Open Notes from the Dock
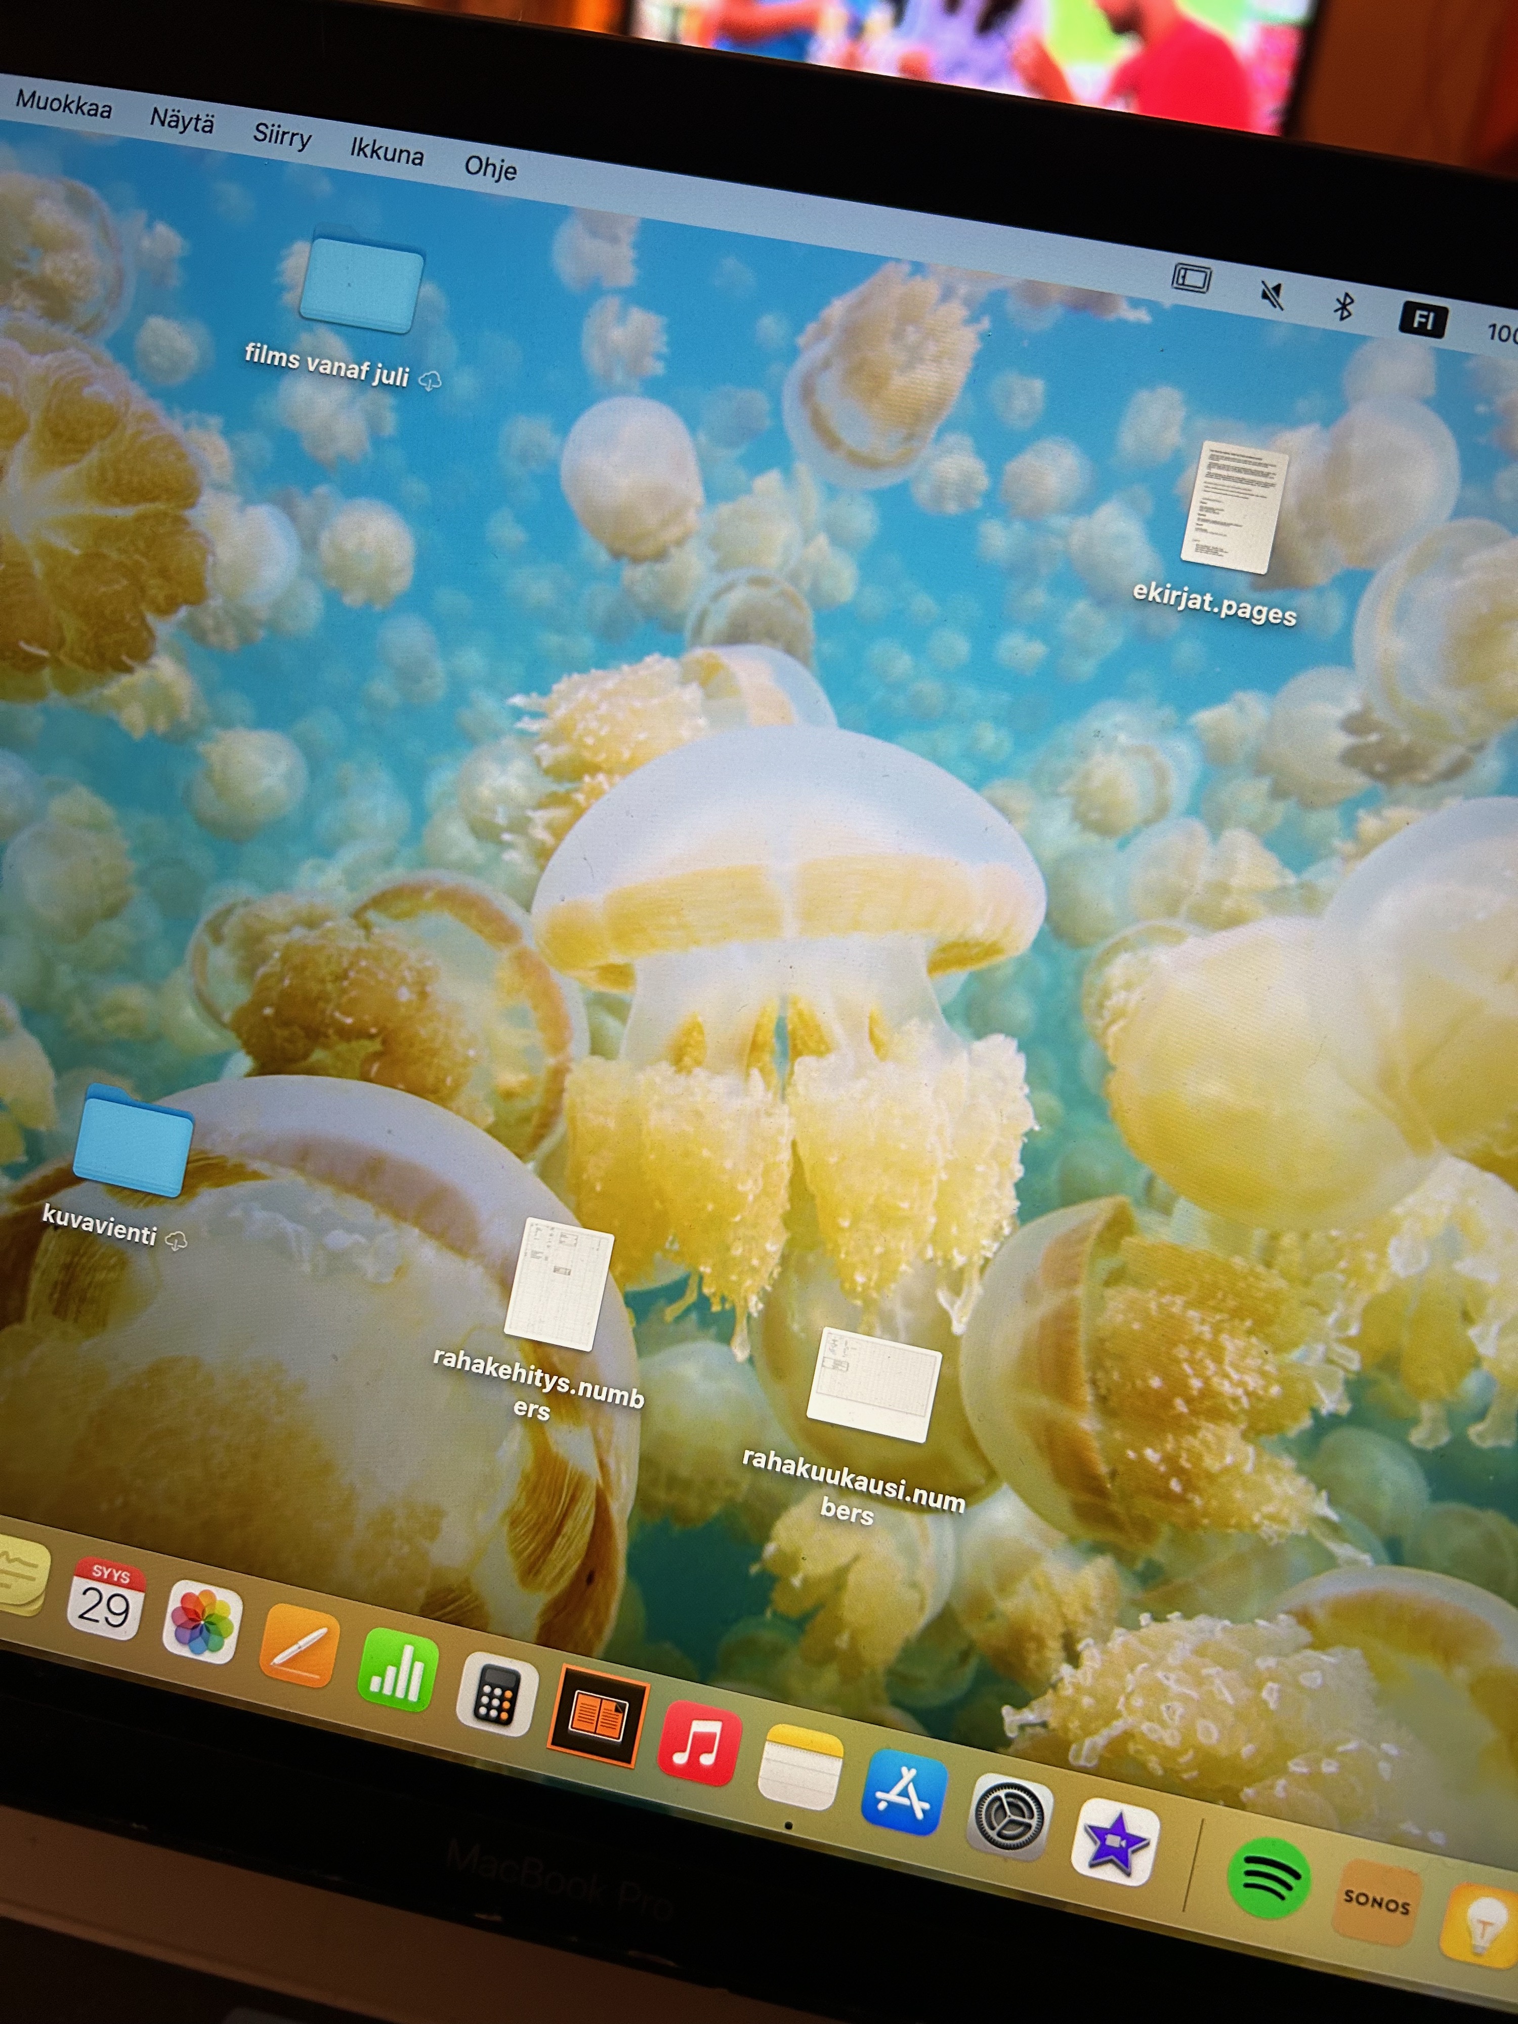Screen dimensions: 1518x2024 [799, 1768]
